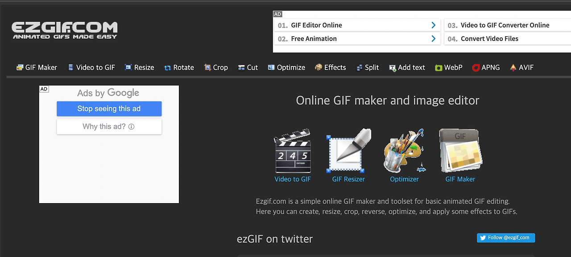The width and height of the screenshot is (571, 257).
Task: Click Video to GIF Converter Online ad
Action: click(x=505, y=25)
